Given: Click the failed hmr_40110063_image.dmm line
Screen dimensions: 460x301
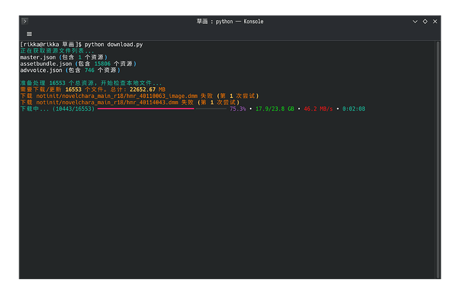Looking at the screenshot, I should [139, 96].
